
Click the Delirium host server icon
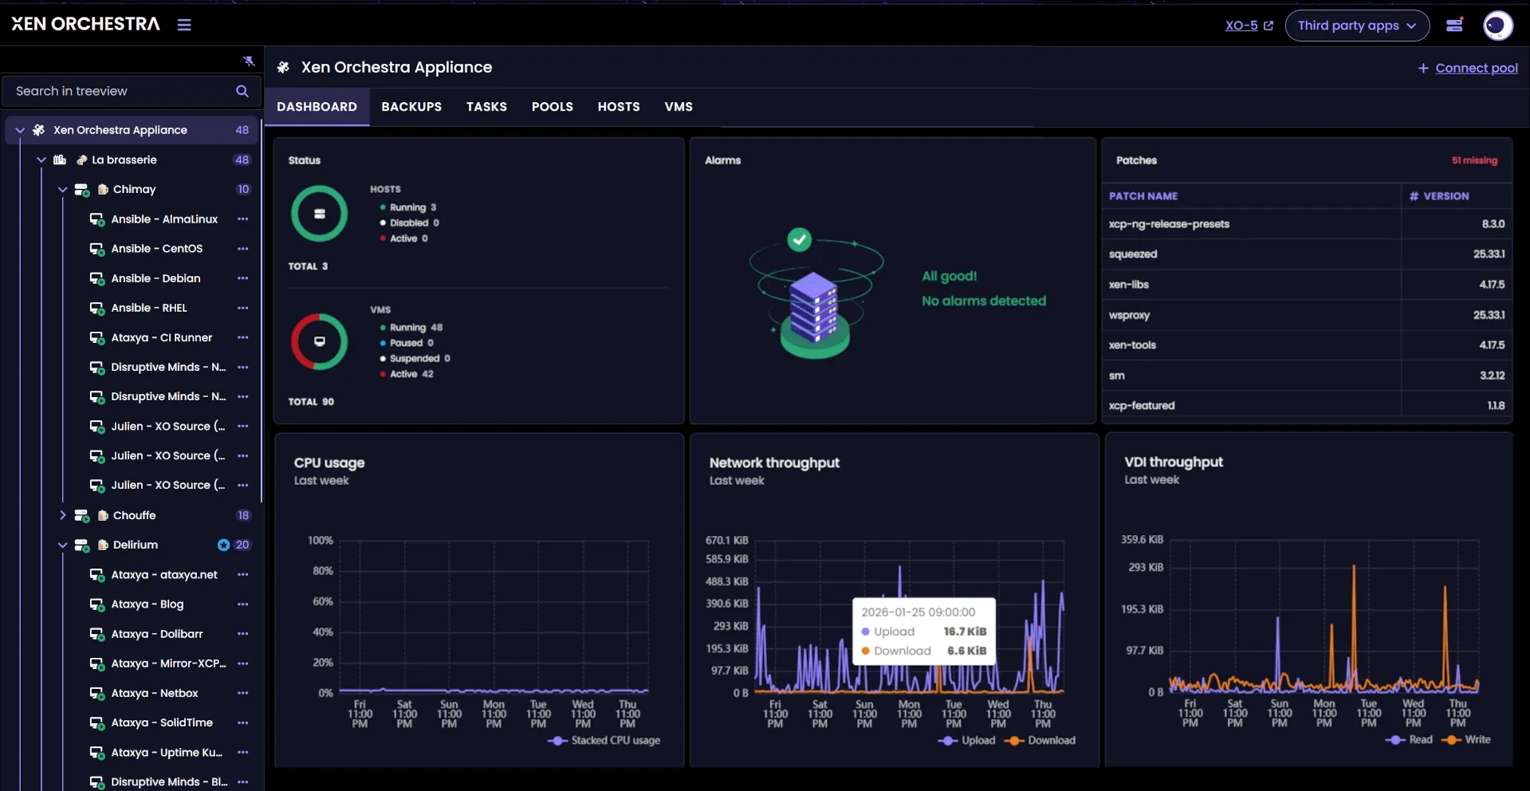81,545
